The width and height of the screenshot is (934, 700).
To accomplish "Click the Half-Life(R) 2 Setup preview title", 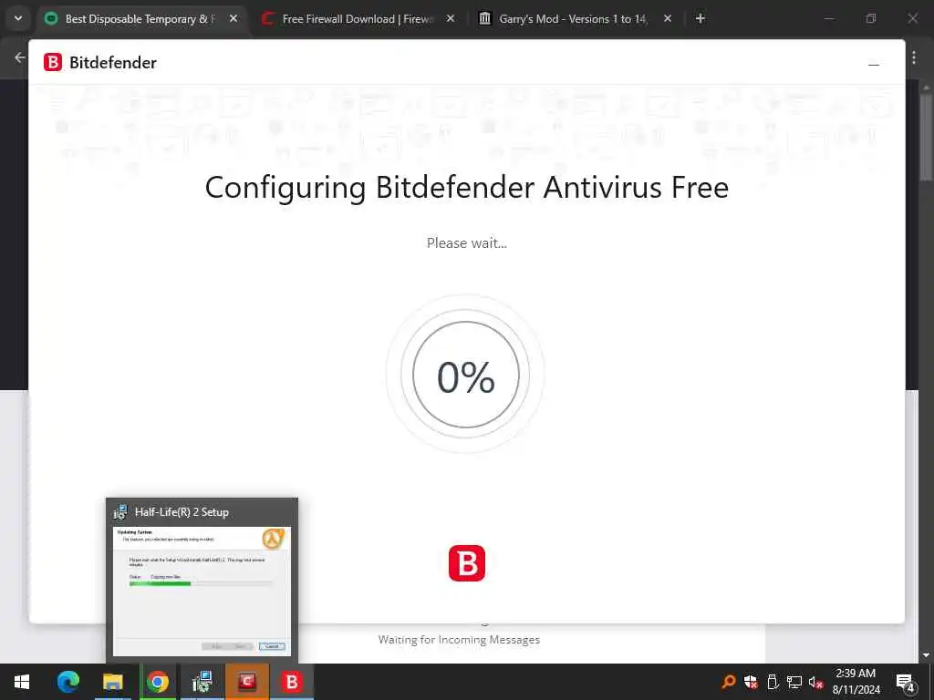I will 182,512.
